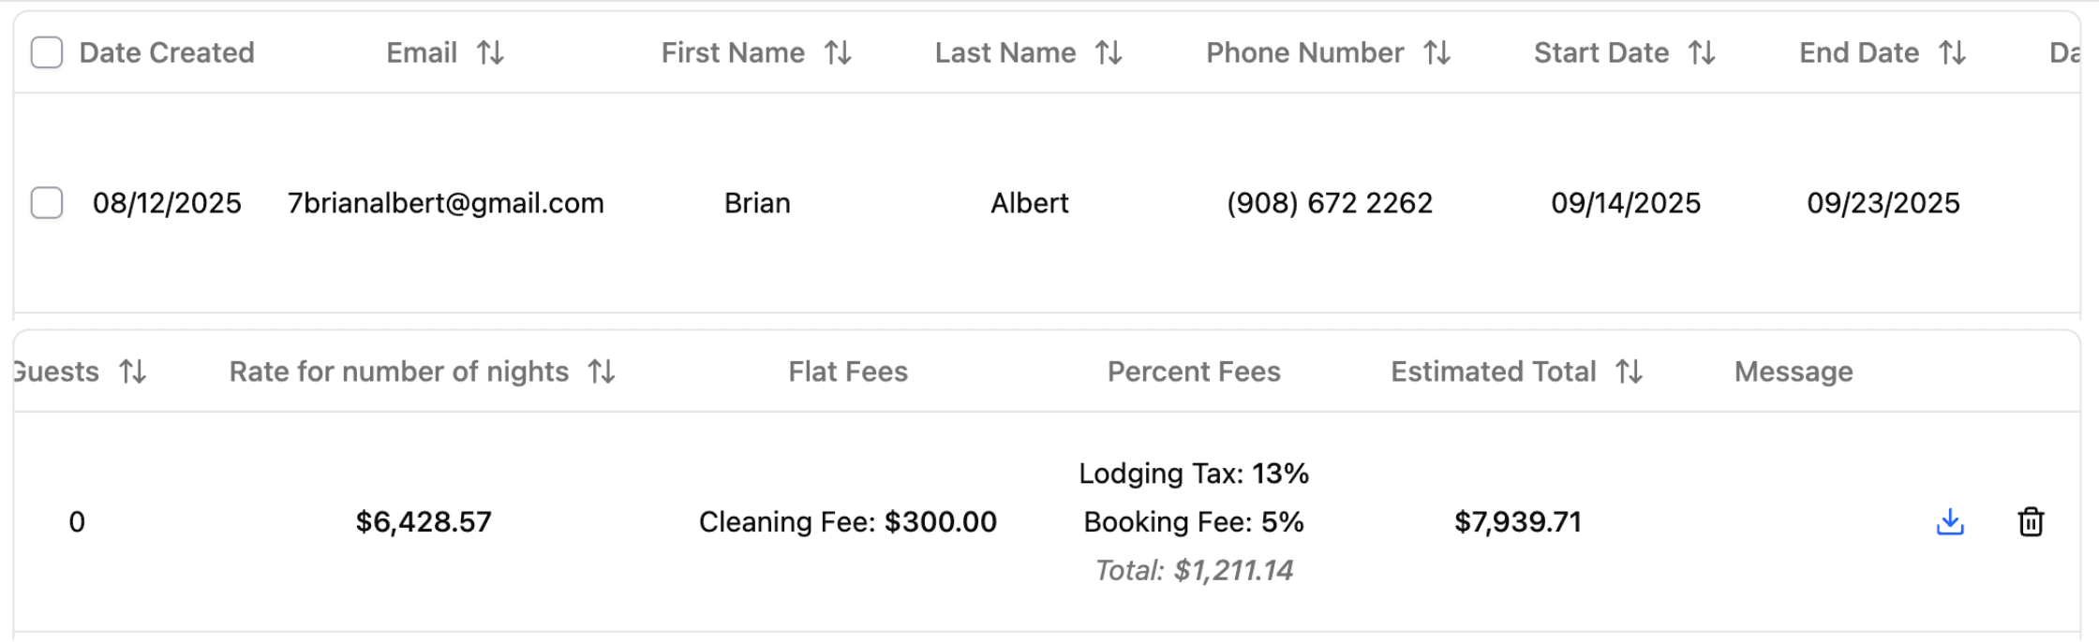Click the Message column header

[1793, 372]
